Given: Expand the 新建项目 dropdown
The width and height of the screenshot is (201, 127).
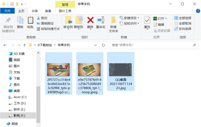Looking at the screenshot, I should (138, 18).
